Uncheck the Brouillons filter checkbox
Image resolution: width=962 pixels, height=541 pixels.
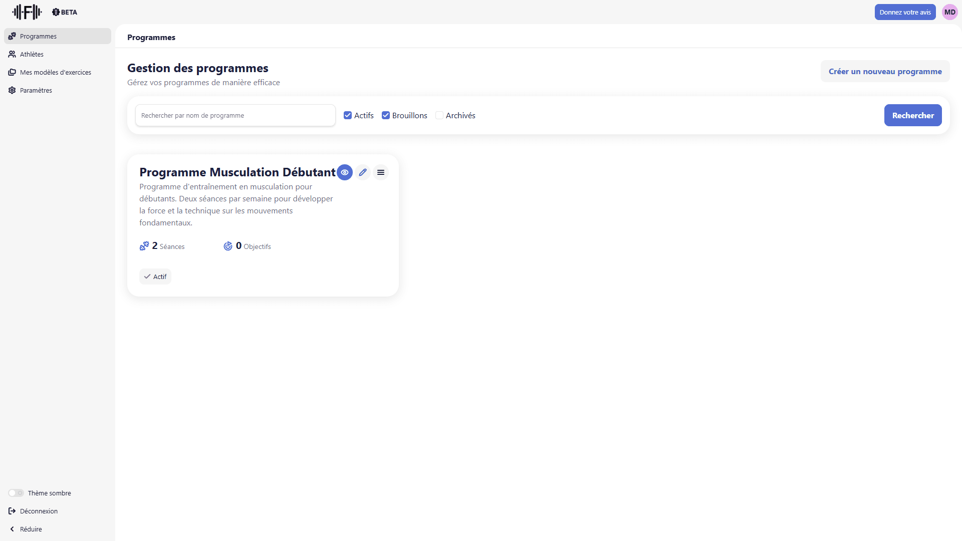tap(386, 115)
